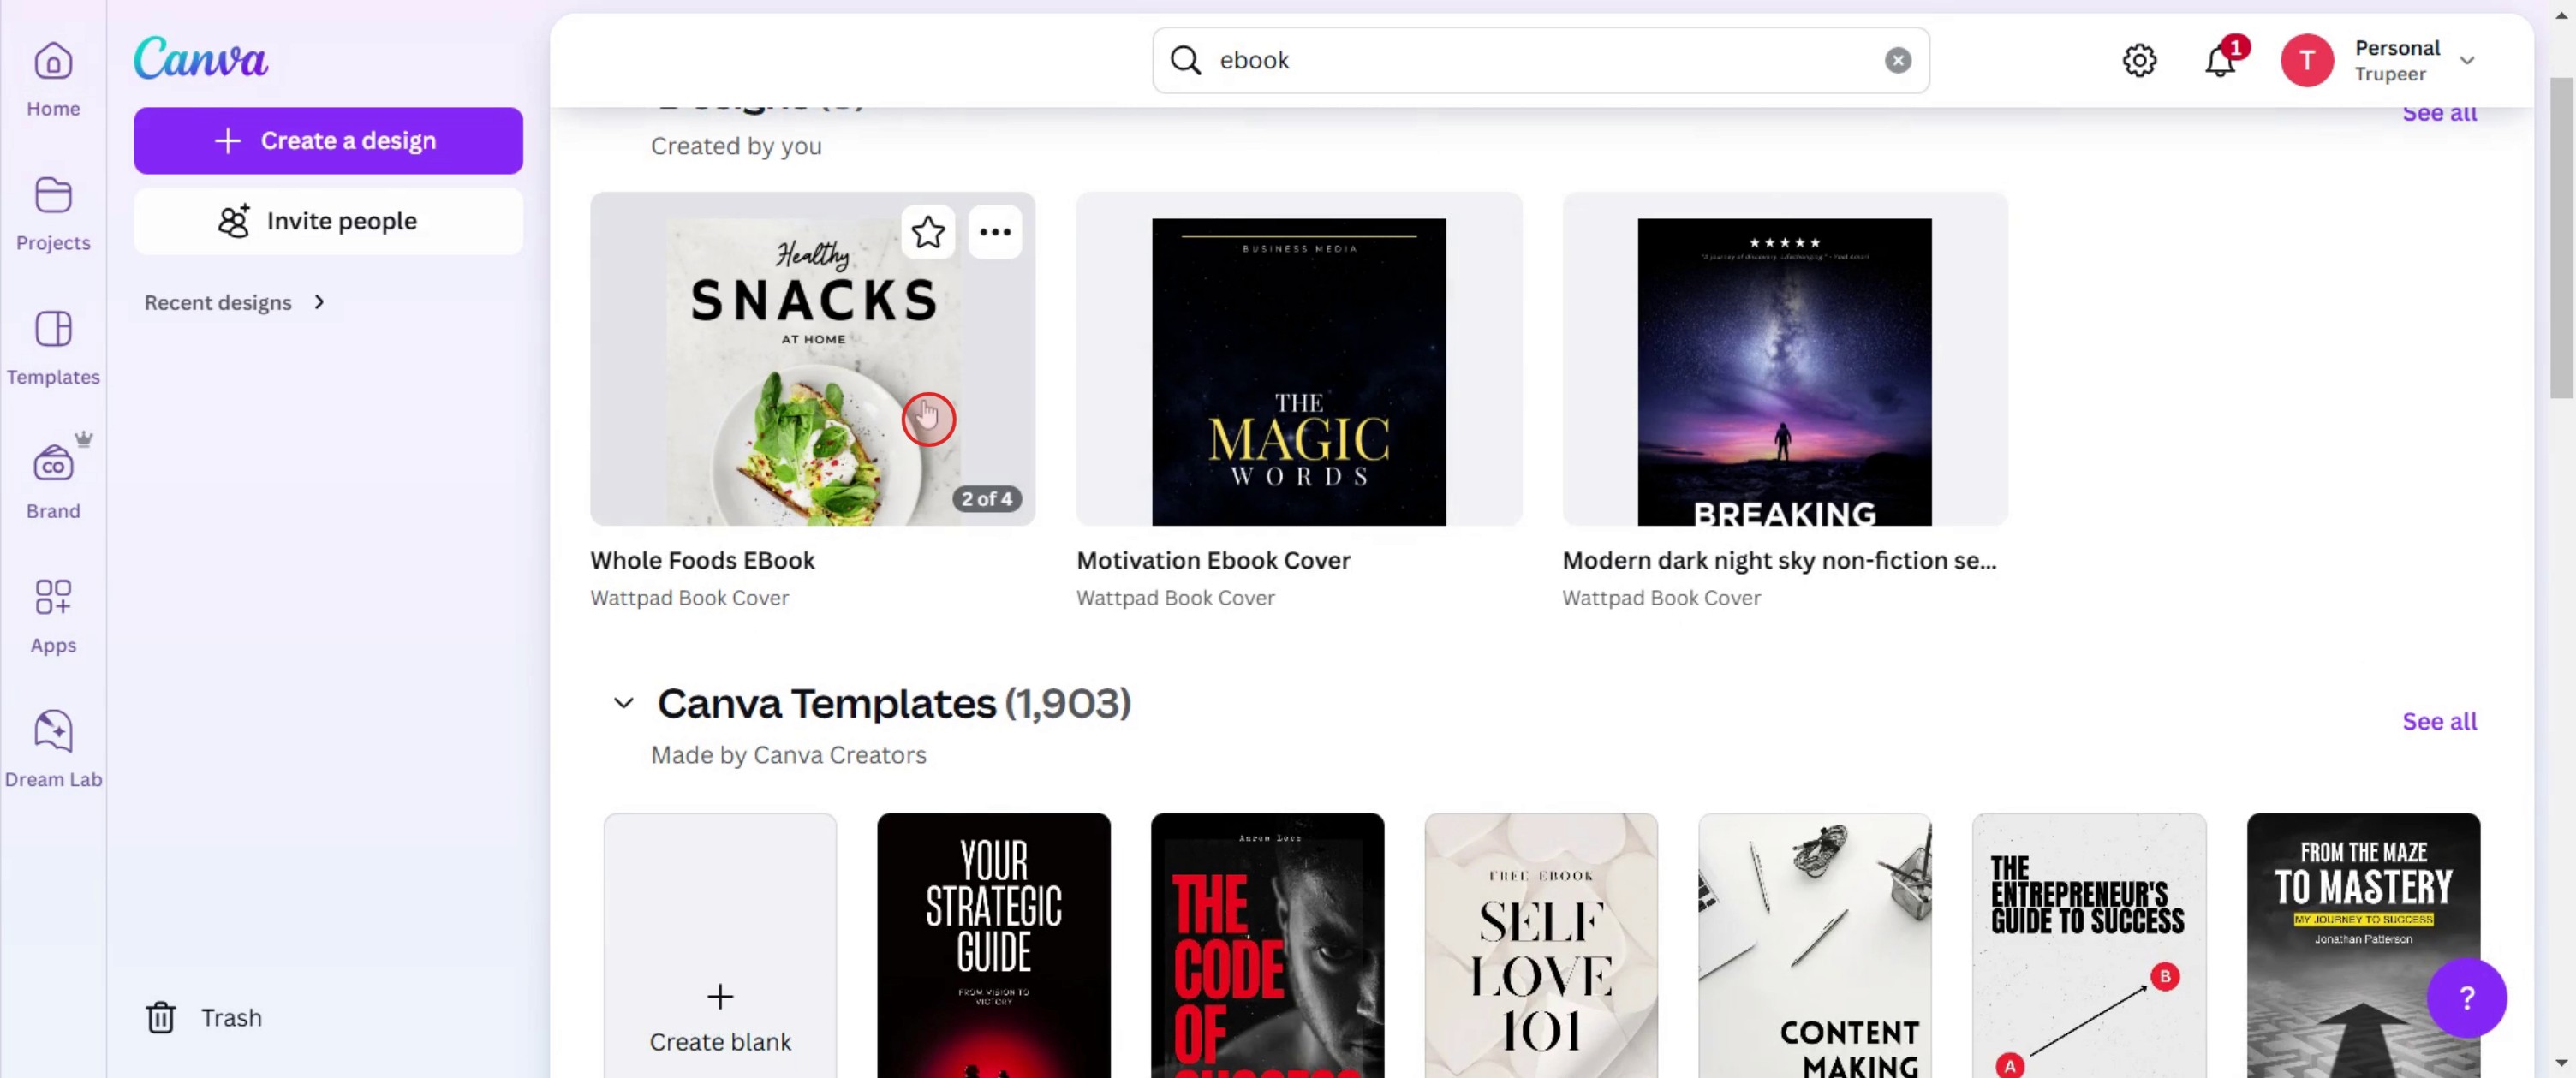See all Canva Templates results

tap(2439, 721)
